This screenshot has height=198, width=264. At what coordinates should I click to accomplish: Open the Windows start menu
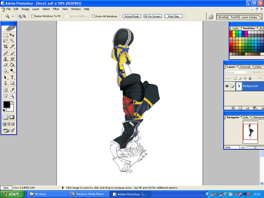[12, 194]
